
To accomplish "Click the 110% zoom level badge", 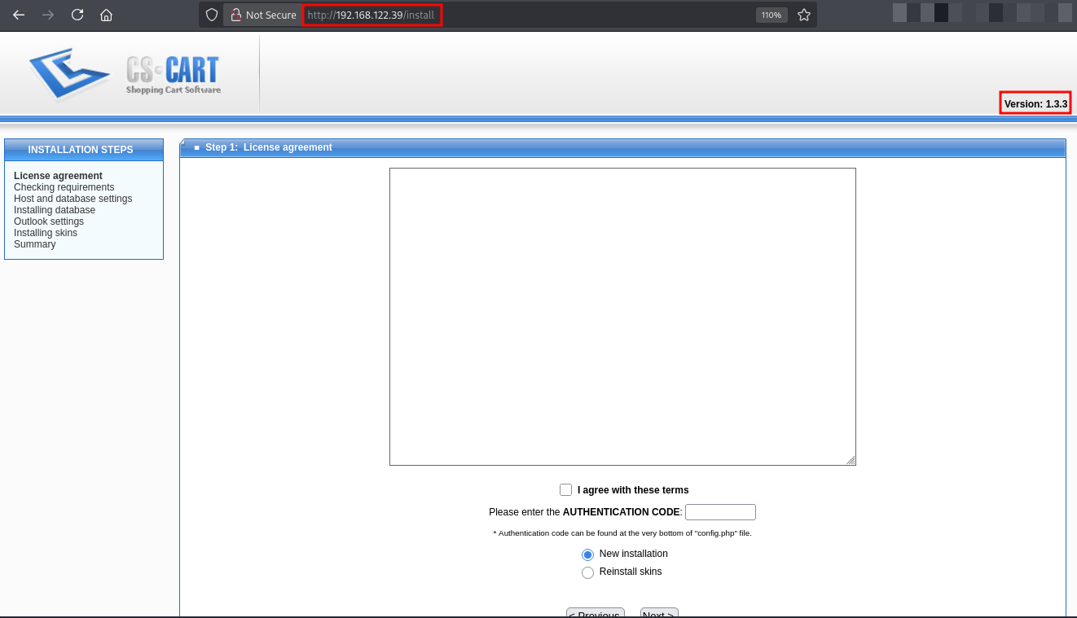I will [x=771, y=15].
